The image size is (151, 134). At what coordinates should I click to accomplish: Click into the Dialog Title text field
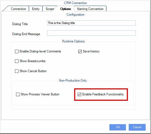[x=91, y=23]
